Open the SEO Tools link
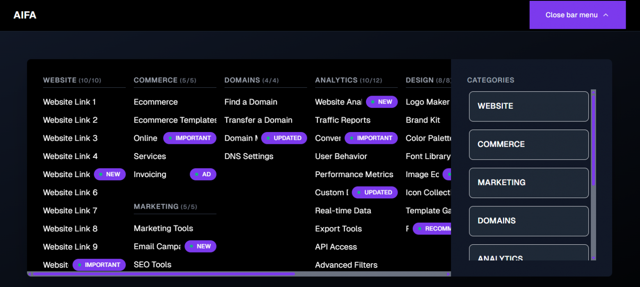 click(x=153, y=264)
